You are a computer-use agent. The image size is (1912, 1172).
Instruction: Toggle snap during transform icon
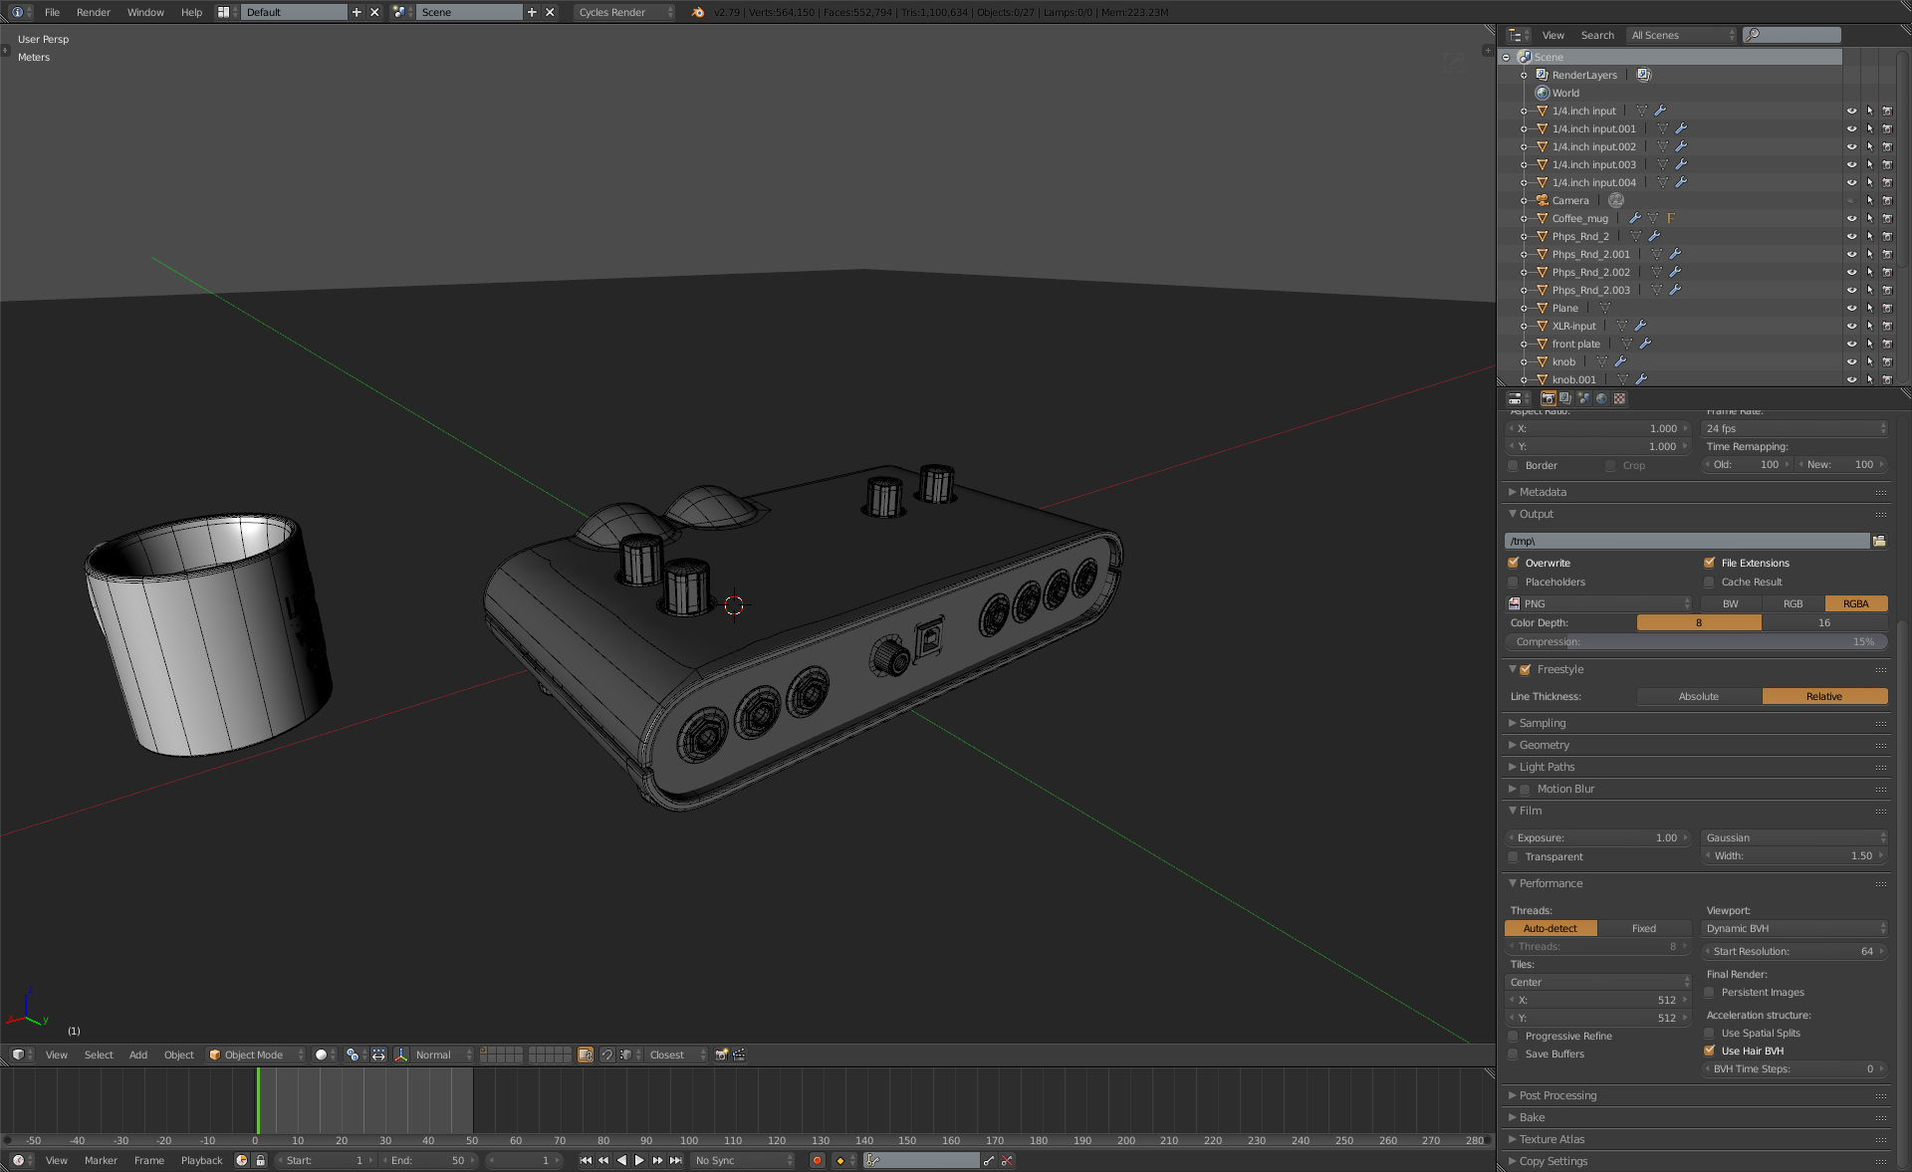[606, 1055]
